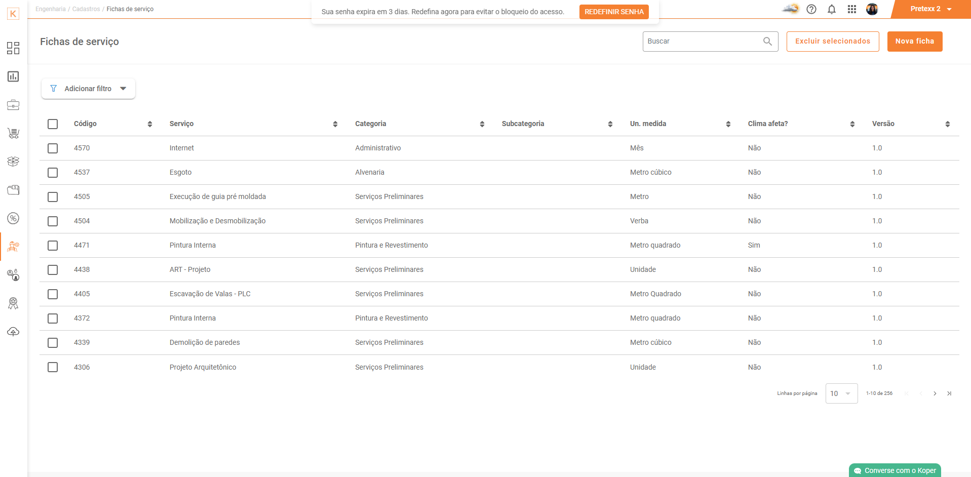
Task: Check the row 4438 ART - Projeto box
Action: [x=53, y=270]
